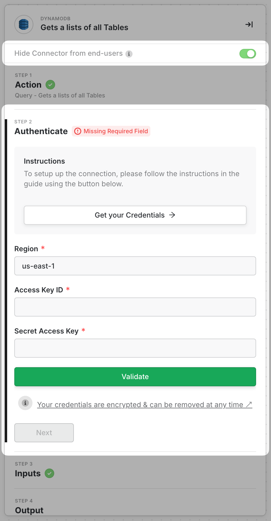Expand Step 1 Action section

tap(28, 85)
